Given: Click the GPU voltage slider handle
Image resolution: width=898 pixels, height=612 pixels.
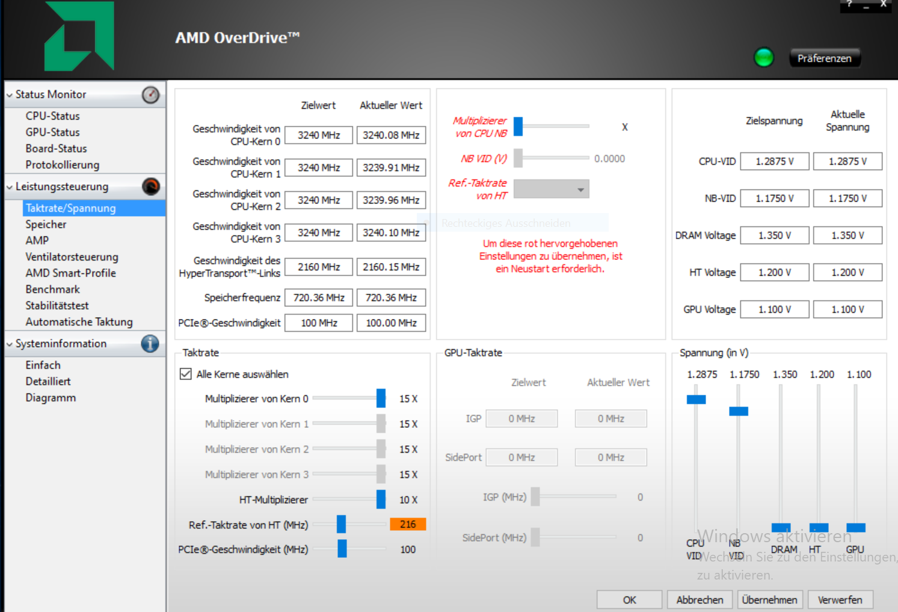Looking at the screenshot, I should (856, 528).
